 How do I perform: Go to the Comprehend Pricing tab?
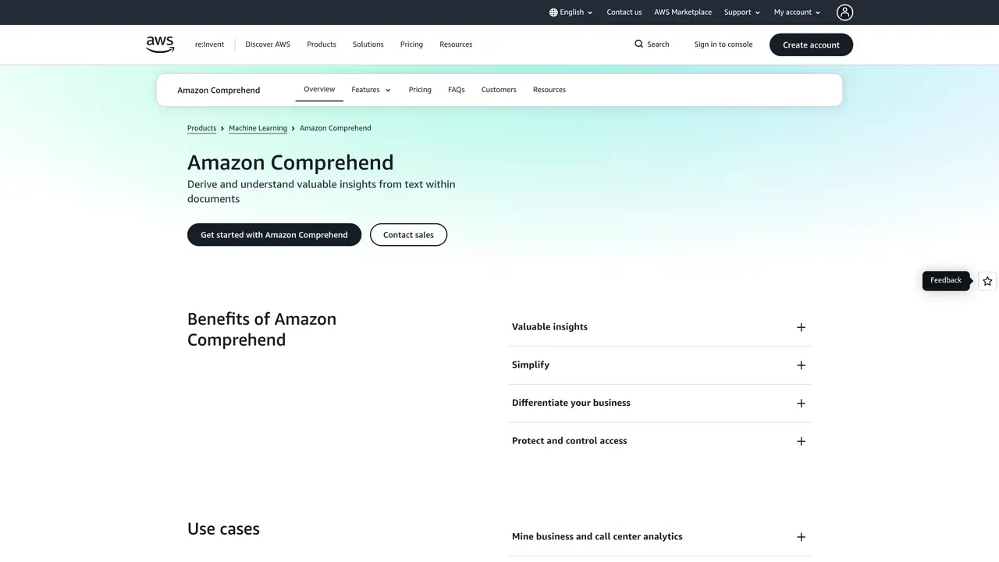(x=420, y=90)
